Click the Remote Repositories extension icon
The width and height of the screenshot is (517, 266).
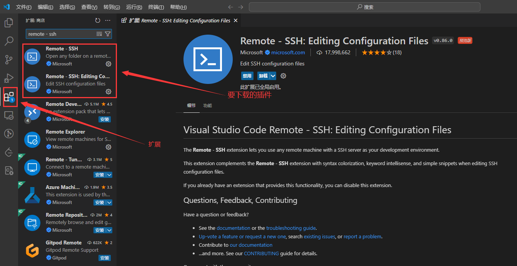coord(32,223)
